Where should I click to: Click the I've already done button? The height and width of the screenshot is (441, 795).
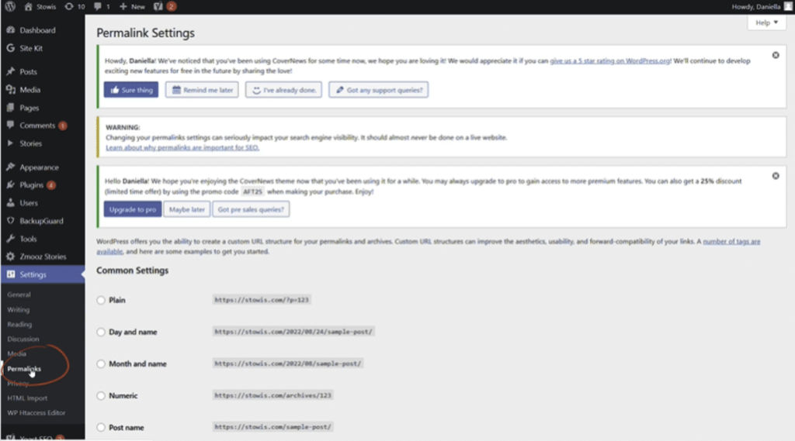(x=283, y=90)
